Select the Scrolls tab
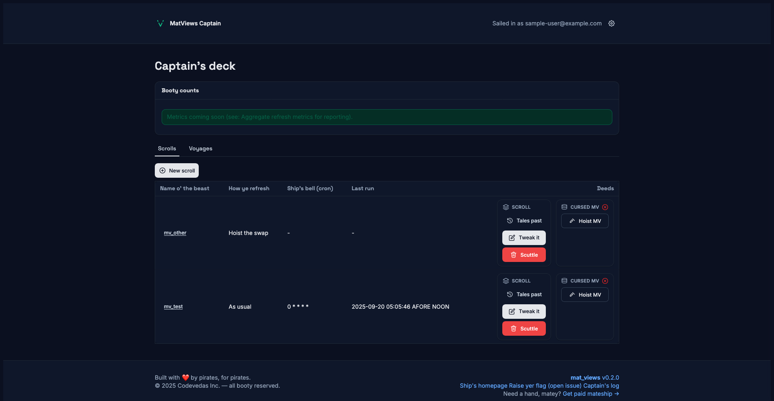 click(167, 149)
